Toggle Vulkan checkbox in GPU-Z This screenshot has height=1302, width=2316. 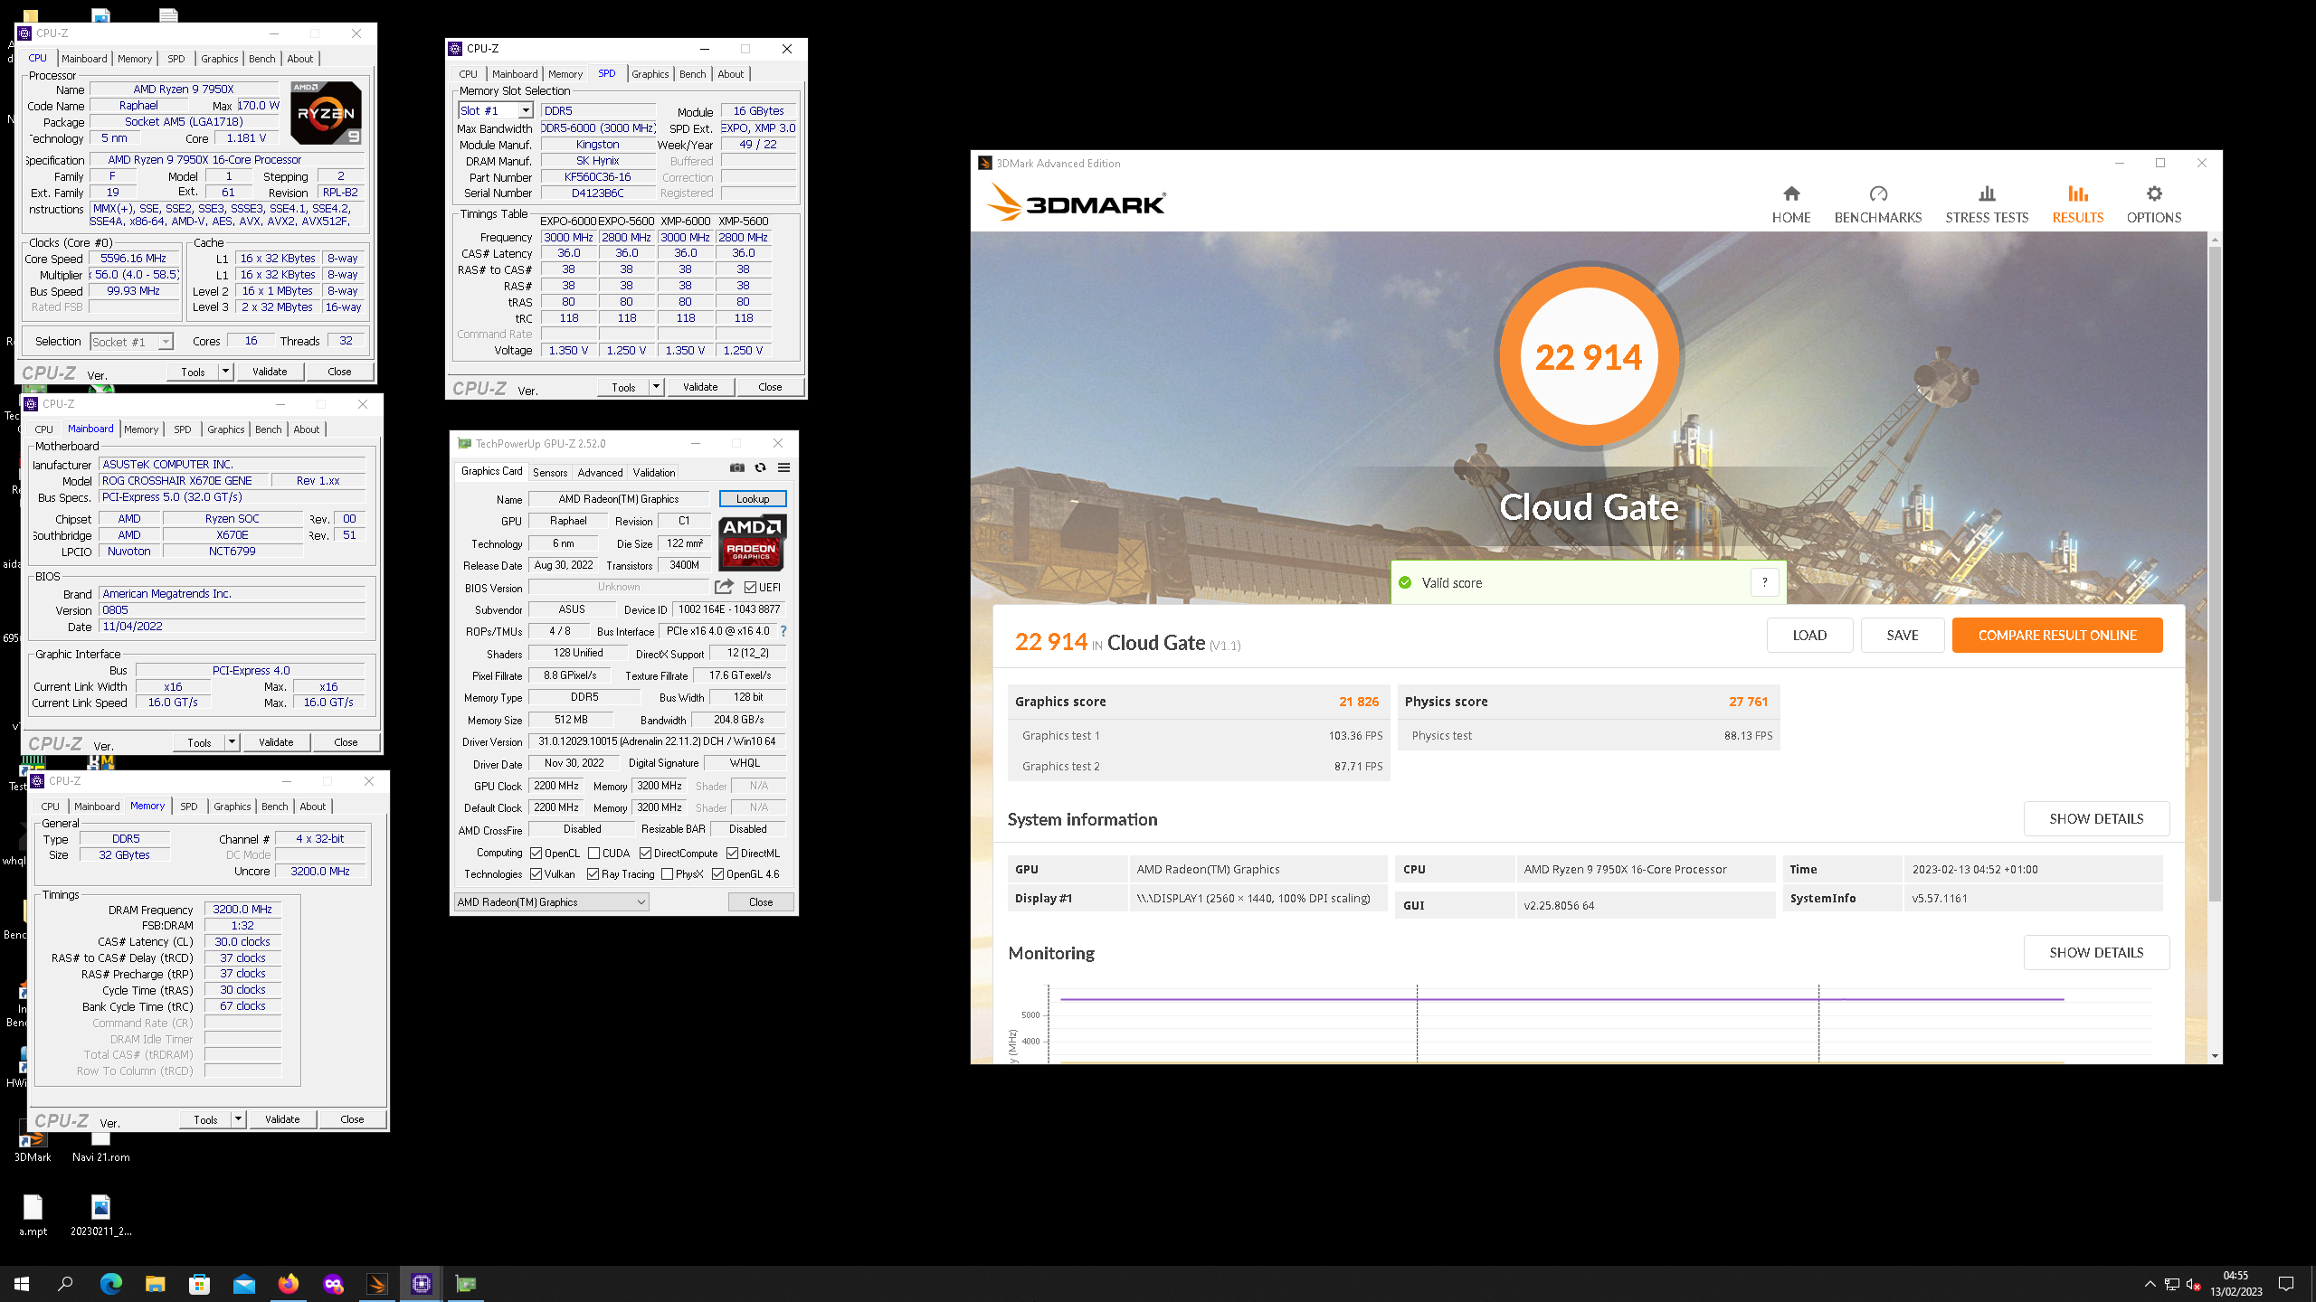point(536,873)
